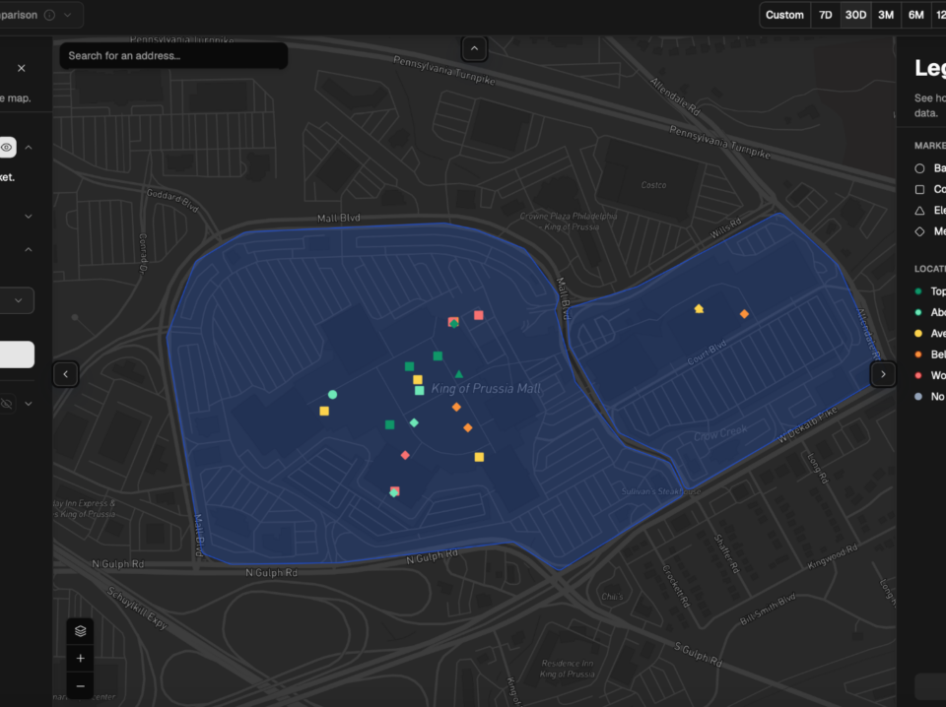Select the orange diamond marker near Court Blvd
This screenshot has height=707, width=946.
coord(745,314)
